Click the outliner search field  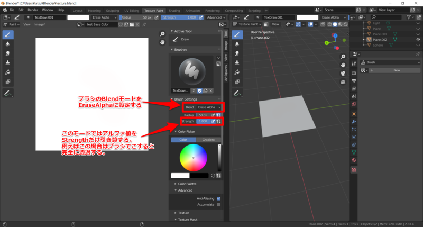tap(387, 17)
